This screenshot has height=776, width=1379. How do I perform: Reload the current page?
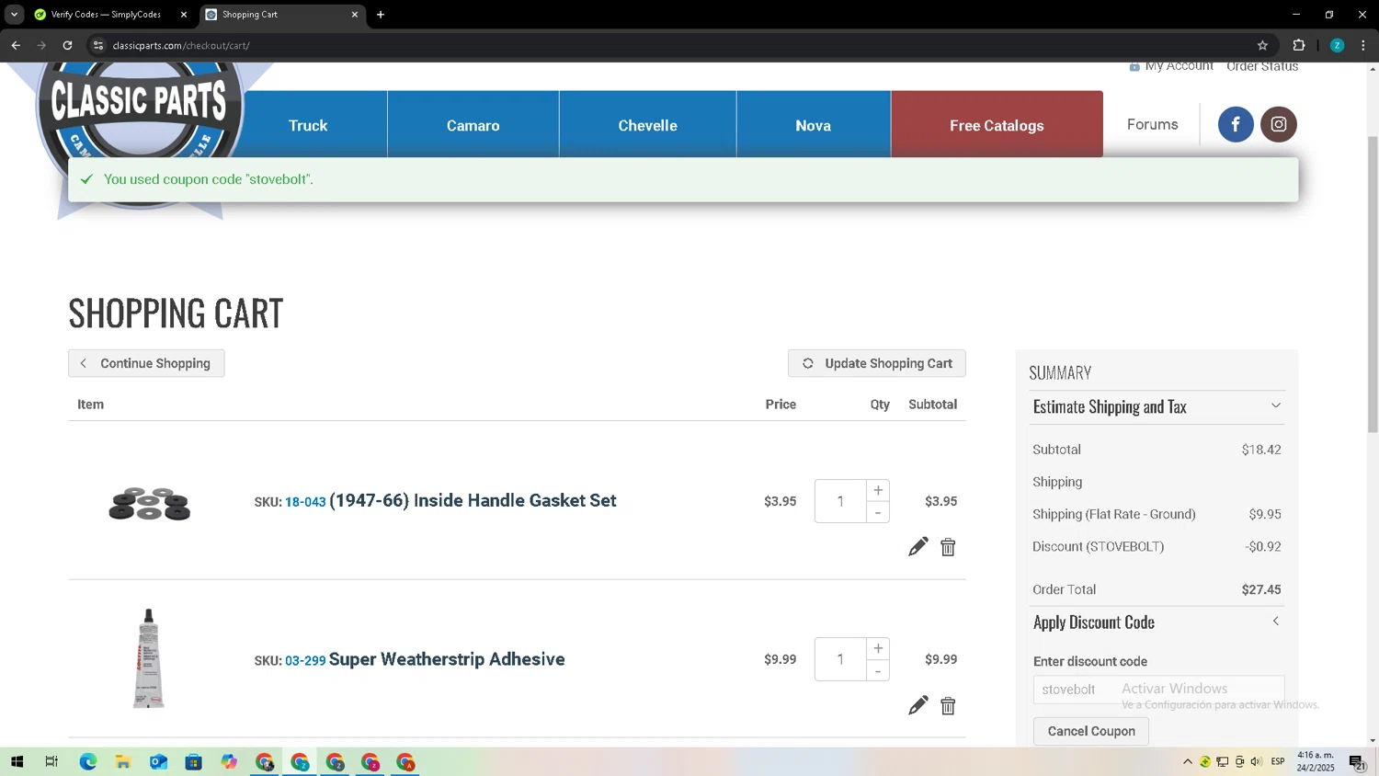(67, 45)
